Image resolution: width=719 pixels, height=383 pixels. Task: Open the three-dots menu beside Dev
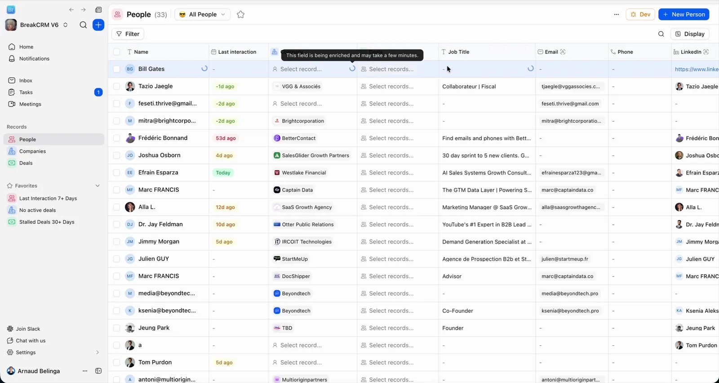(x=616, y=14)
